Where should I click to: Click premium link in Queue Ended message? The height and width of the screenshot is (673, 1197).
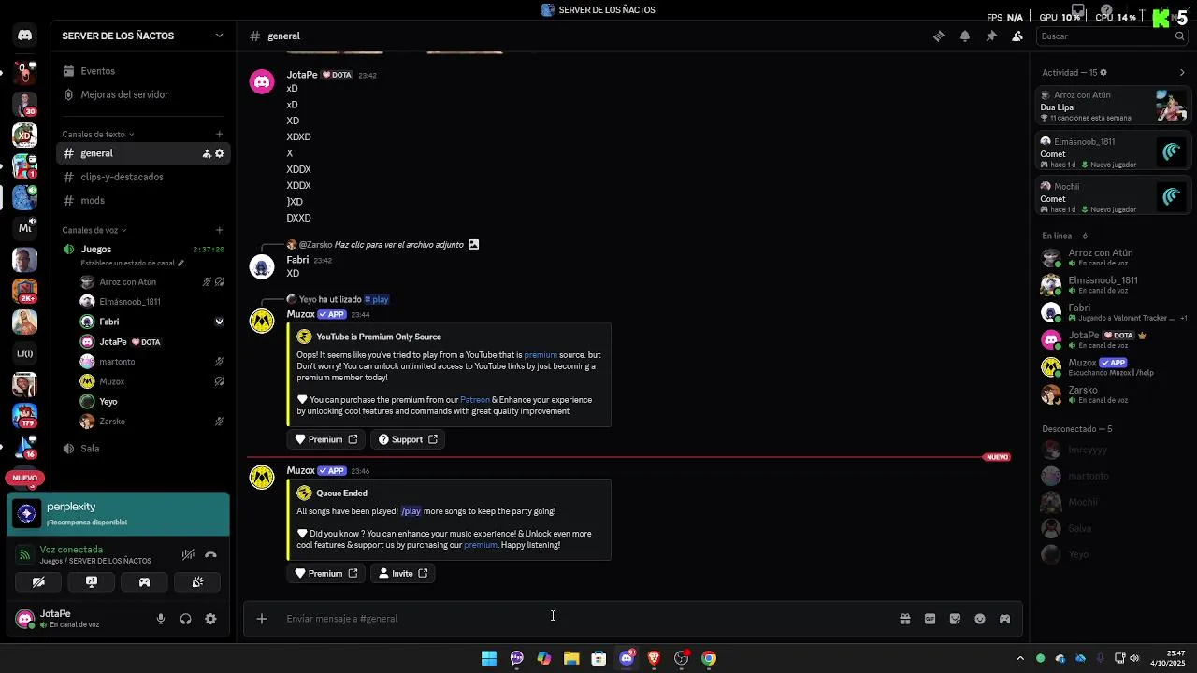coord(481,545)
